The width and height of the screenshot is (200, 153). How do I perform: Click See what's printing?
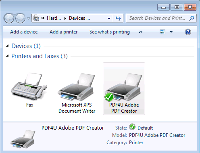tap(110, 32)
